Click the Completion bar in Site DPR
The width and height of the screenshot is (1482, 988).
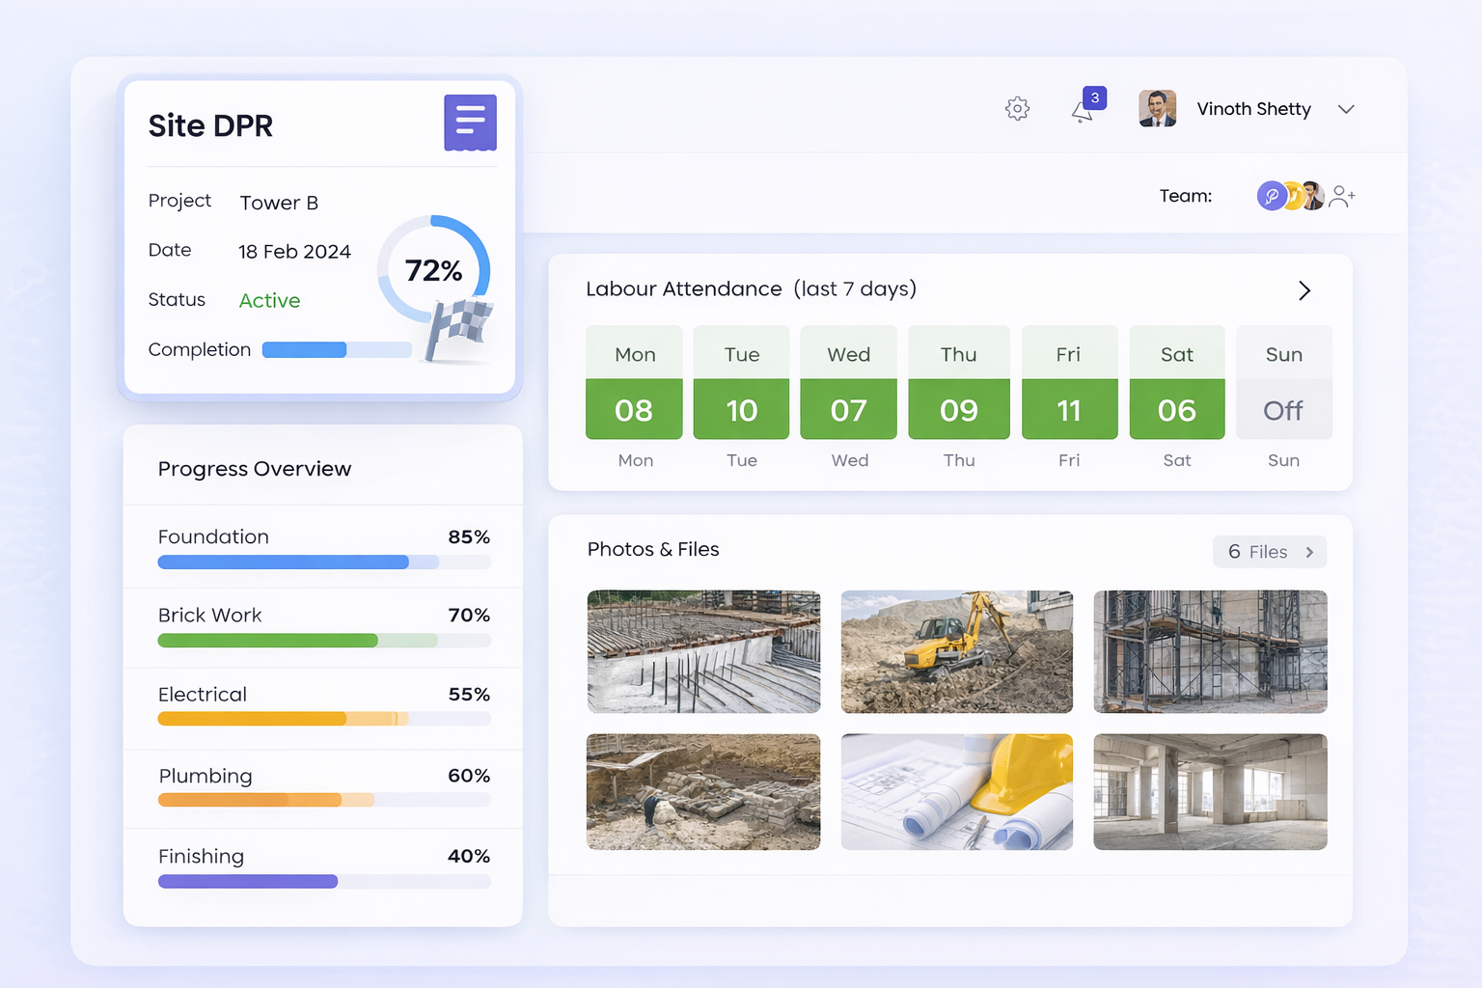click(x=337, y=350)
